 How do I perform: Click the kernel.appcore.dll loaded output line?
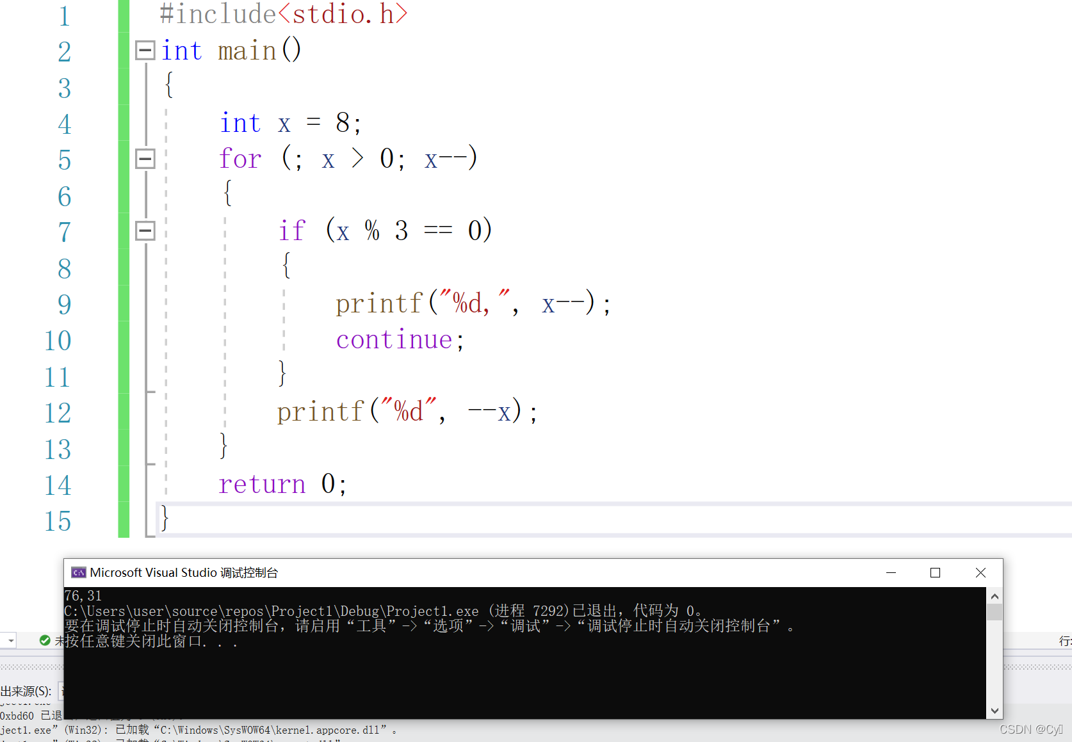click(199, 730)
